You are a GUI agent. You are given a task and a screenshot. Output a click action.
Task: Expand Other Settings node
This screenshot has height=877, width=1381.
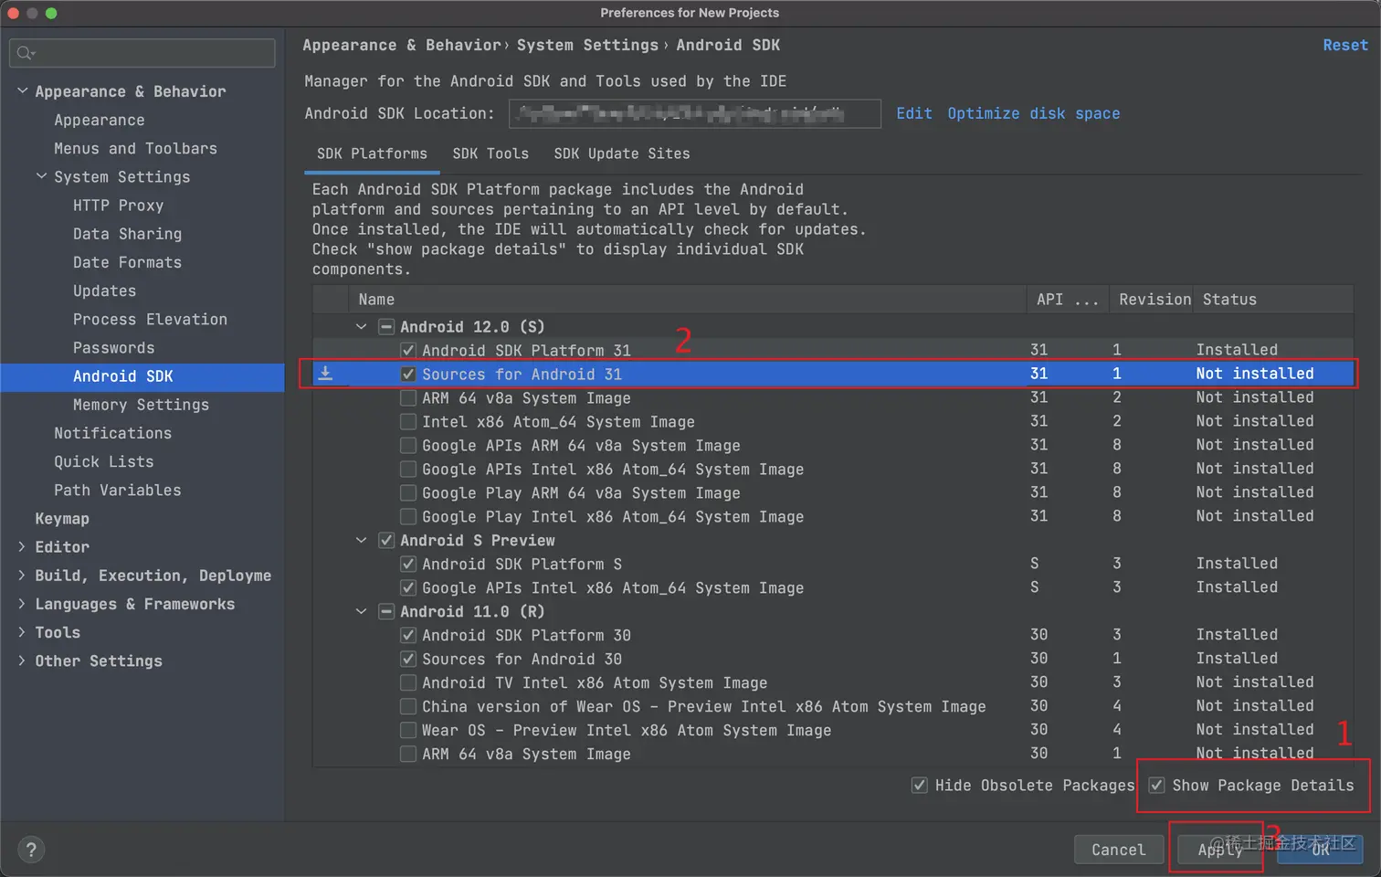pyautogui.click(x=22, y=660)
